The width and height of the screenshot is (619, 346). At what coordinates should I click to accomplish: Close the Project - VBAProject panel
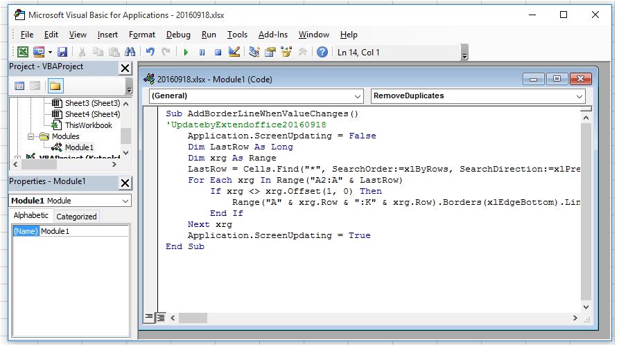tap(125, 69)
